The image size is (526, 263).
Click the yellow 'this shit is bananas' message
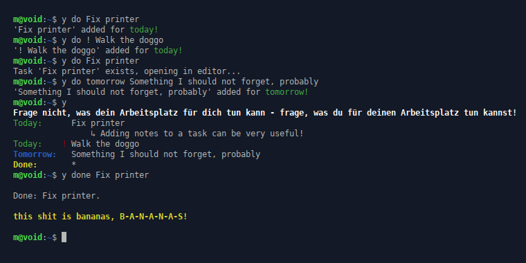pos(100,217)
